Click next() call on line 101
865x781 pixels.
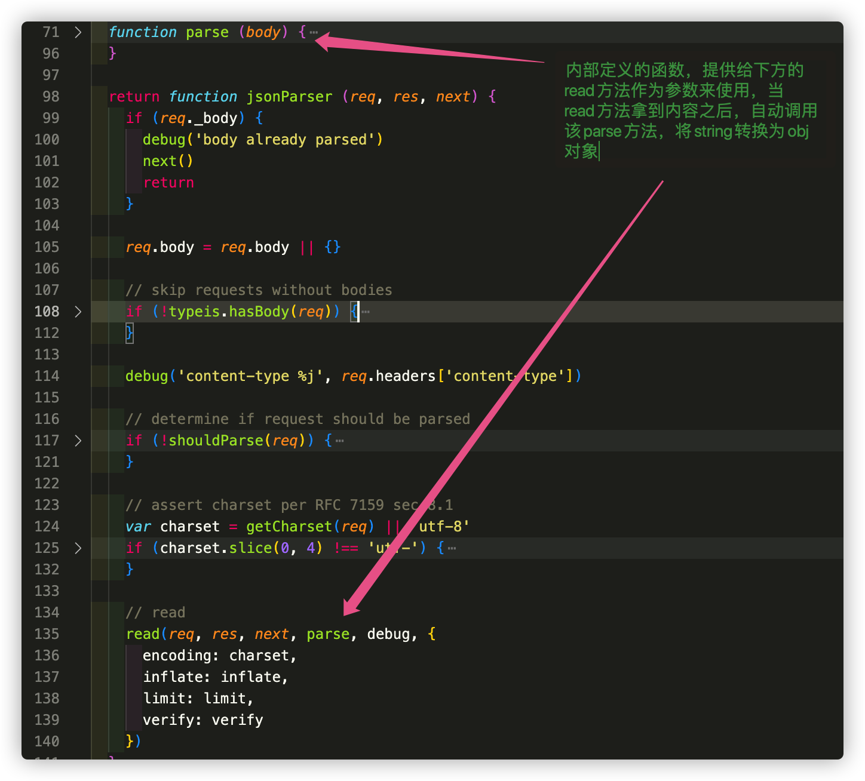coord(168,161)
